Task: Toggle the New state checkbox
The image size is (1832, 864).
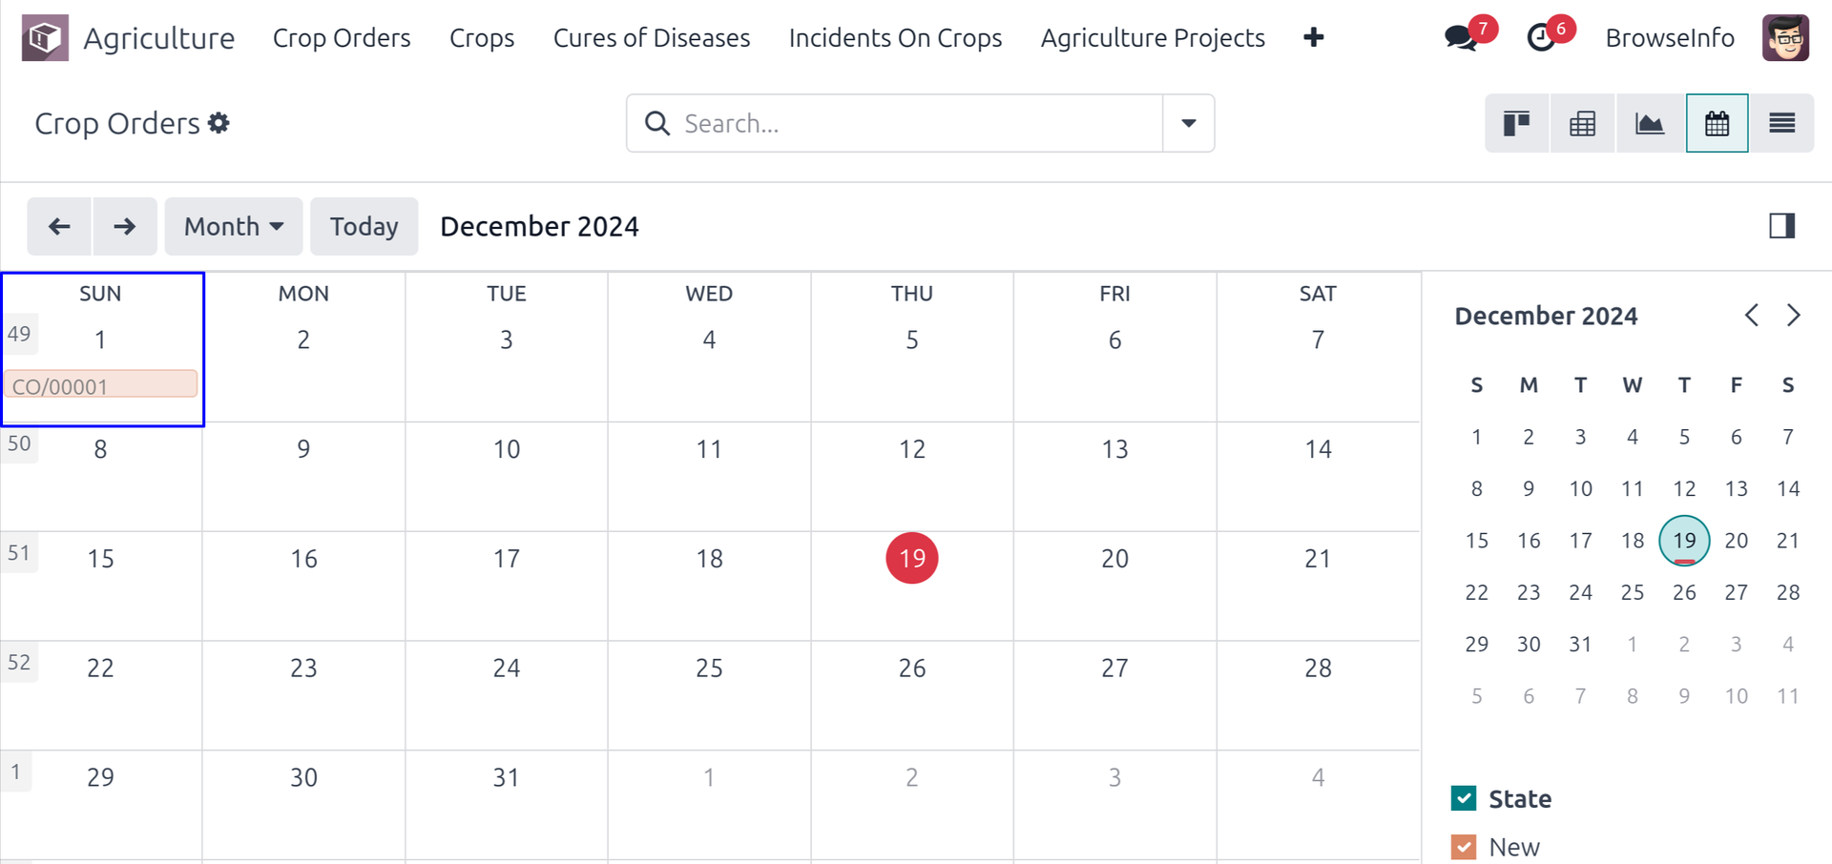Action: coord(1464,847)
